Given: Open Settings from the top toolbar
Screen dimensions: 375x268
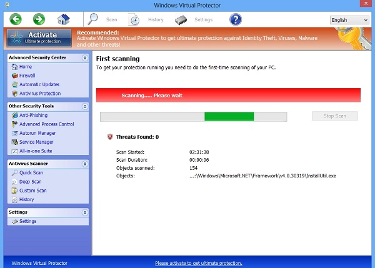Looking at the screenshot, I should click(x=195, y=19).
